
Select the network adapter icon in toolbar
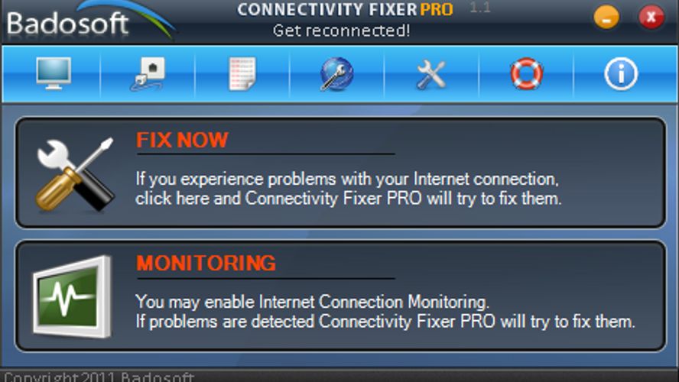coord(148,74)
